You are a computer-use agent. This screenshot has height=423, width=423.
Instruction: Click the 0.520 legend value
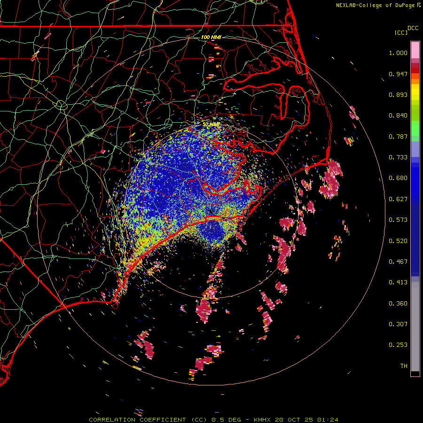(398, 241)
